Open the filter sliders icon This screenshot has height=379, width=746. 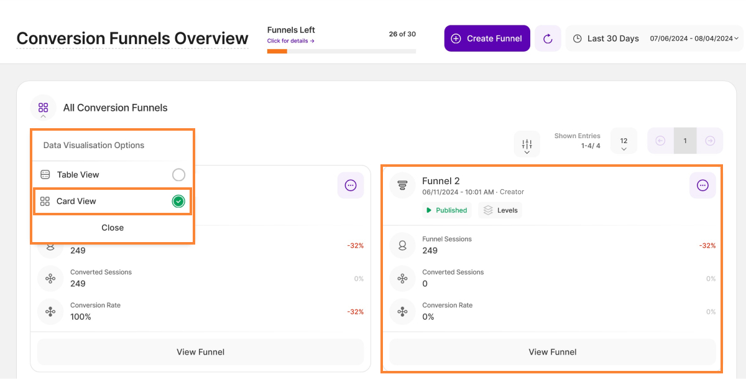(x=527, y=144)
